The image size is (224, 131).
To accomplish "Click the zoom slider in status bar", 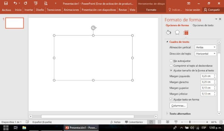I will [190, 122].
